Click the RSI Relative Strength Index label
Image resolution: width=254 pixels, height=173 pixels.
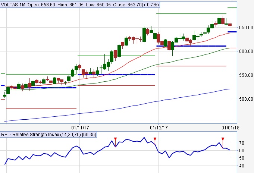pyautogui.click(x=48, y=135)
